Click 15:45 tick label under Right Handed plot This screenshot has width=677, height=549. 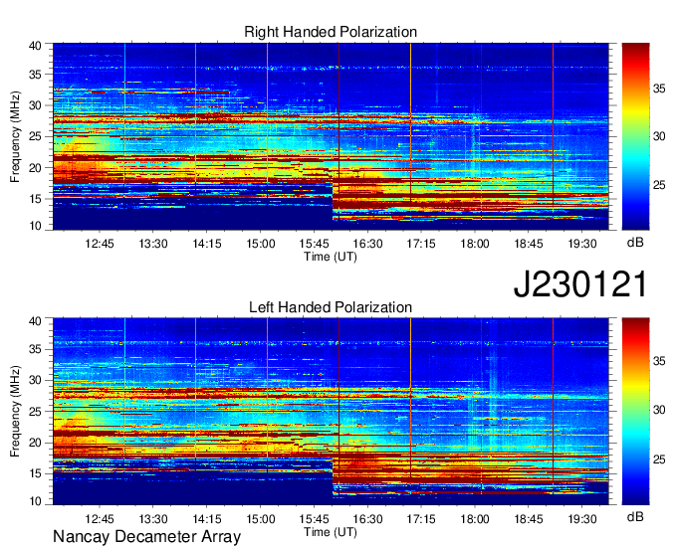[315, 244]
